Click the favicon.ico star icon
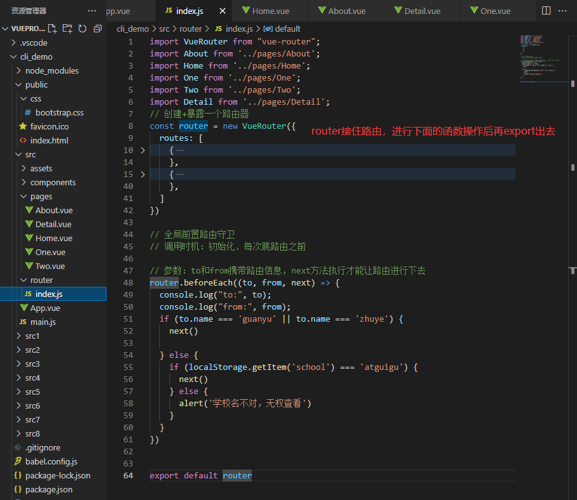 tap(23, 126)
